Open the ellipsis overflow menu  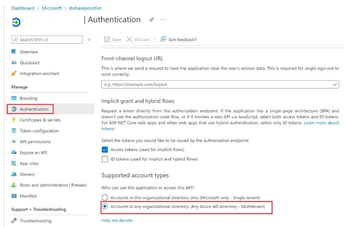(x=162, y=20)
